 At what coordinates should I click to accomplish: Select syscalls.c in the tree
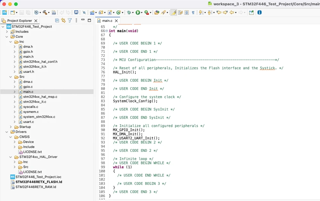click(31, 107)
